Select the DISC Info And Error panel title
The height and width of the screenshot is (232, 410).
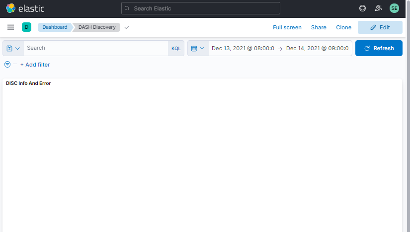point(28,83)
